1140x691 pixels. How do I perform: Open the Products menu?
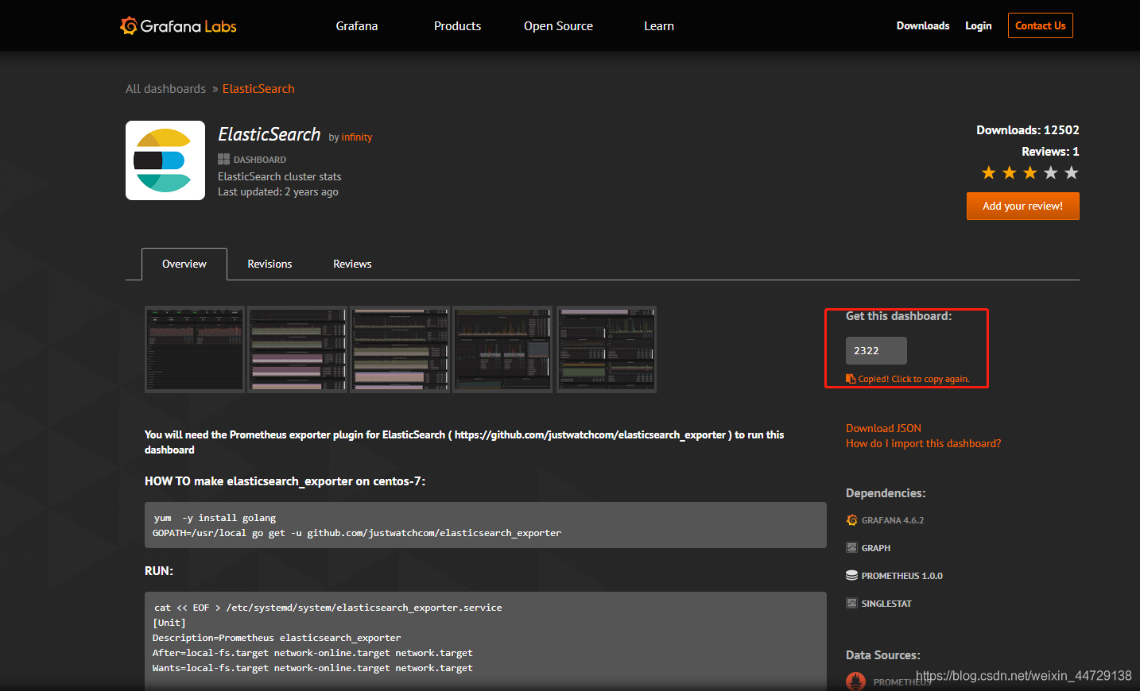coord(457,26)
